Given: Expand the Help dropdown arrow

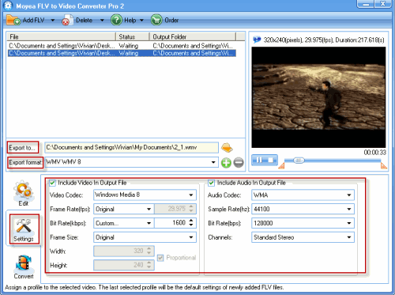Looking at the screenshot, I should pos(141,21).
